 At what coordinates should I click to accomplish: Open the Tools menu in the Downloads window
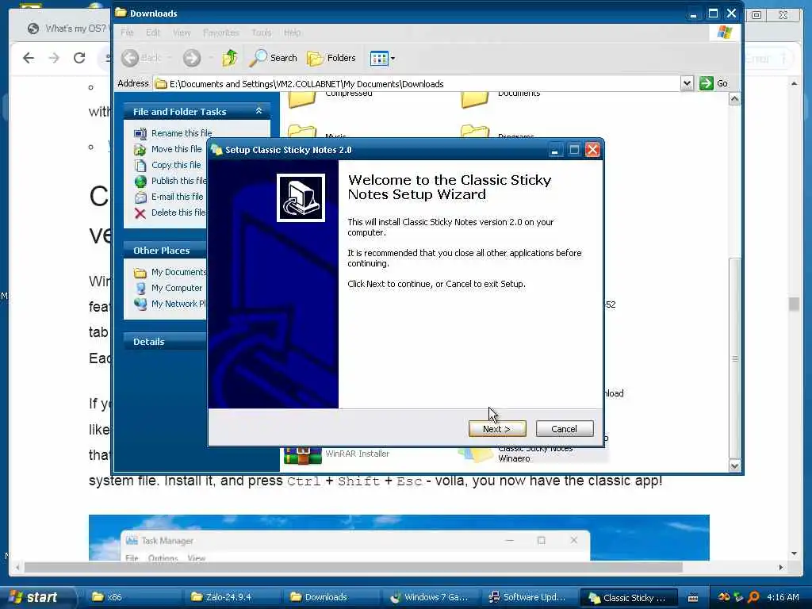tap(262, 33)
